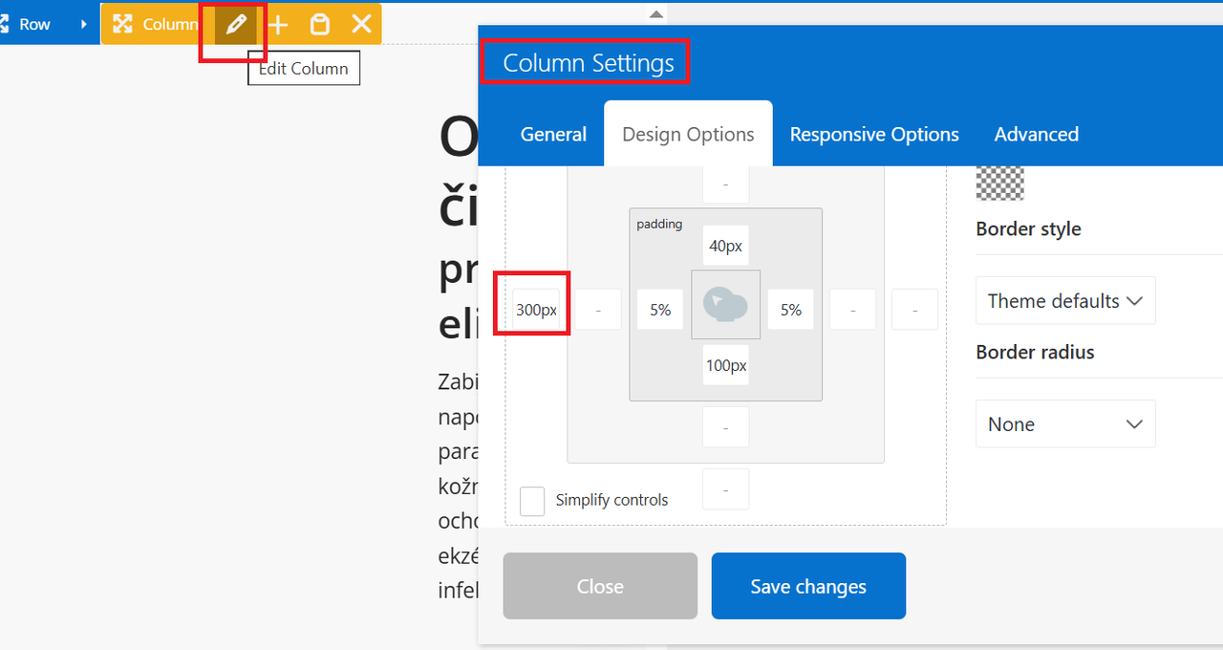Select the Row control label
The width and height of the screenshot is (1223, 650).
pyautogui.click(x=34, y=25)
